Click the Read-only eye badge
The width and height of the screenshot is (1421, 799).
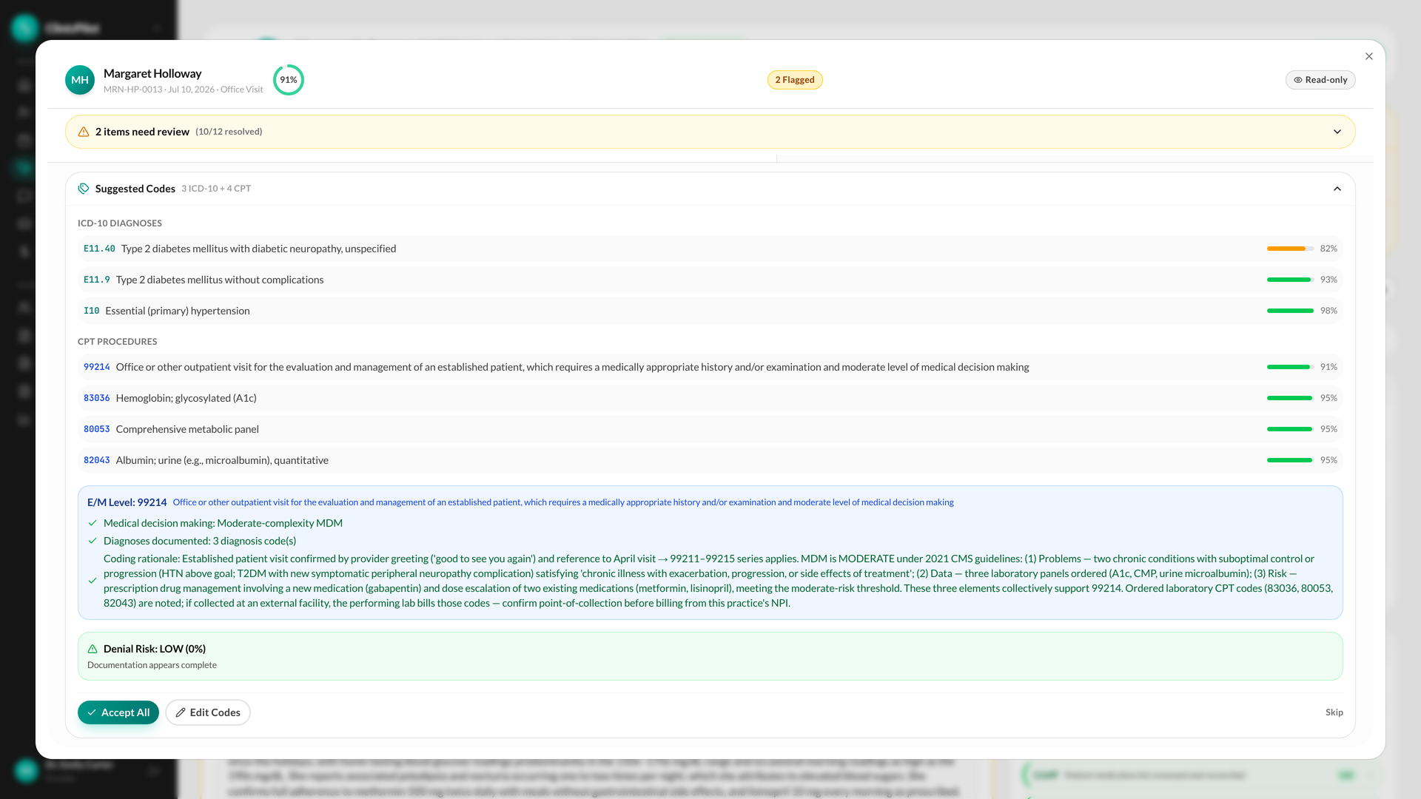1320,80
